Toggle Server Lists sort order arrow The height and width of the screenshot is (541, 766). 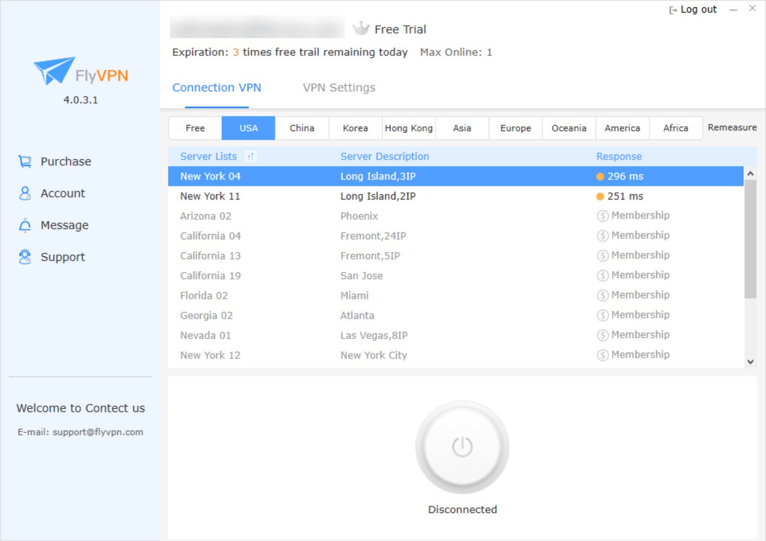250,156
